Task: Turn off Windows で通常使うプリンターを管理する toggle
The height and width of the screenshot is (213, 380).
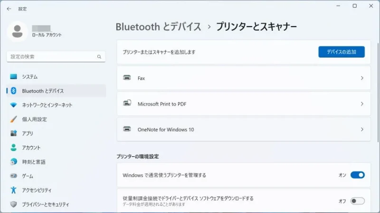Action: click(x=357, y=175)
